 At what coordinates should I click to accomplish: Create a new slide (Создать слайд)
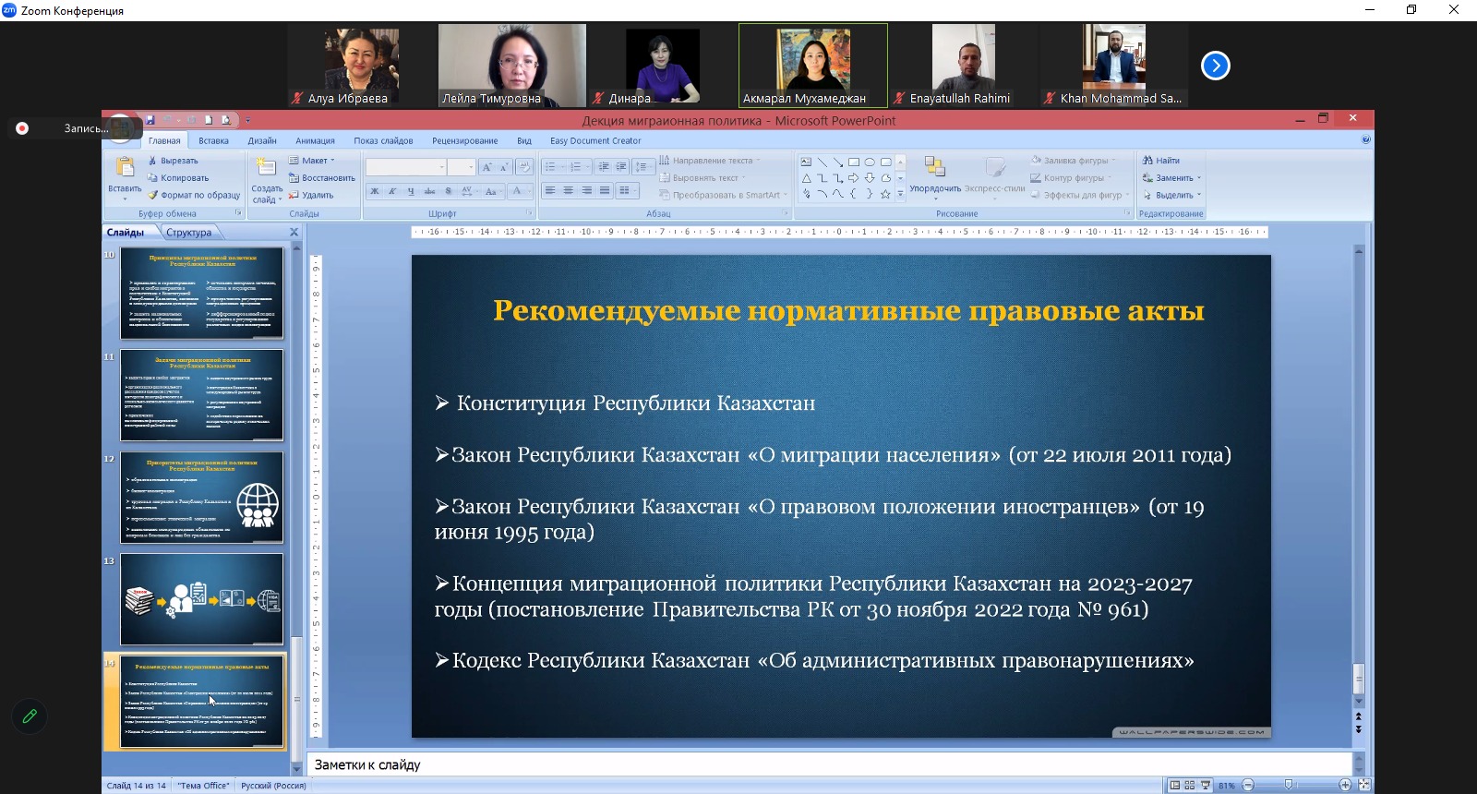267,181
